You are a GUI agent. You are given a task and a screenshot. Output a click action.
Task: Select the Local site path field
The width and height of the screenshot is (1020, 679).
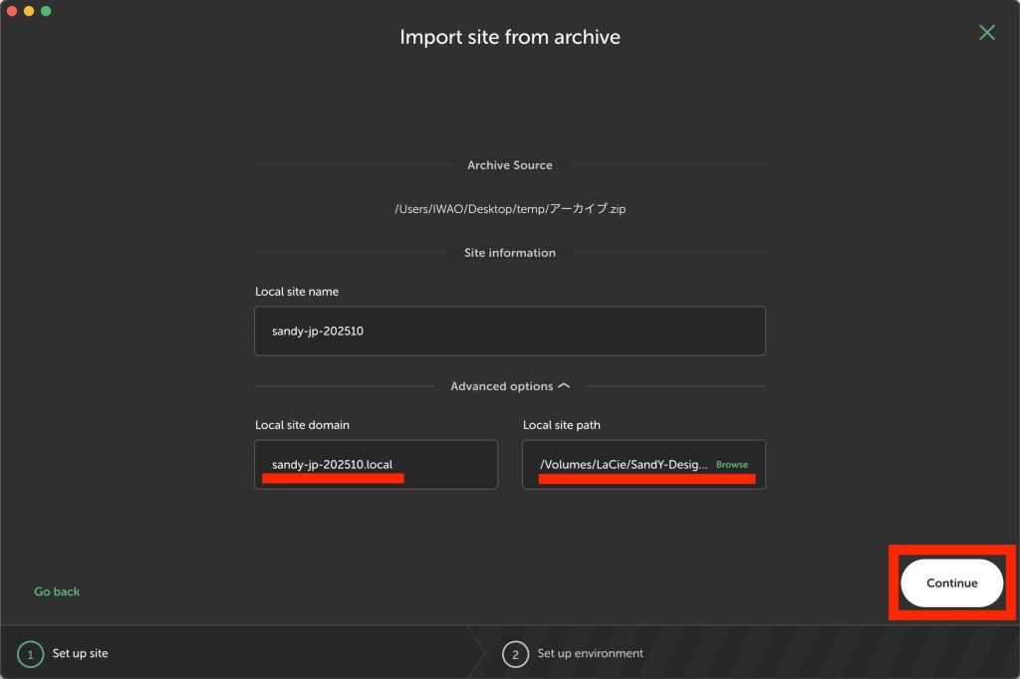point(624,465)
